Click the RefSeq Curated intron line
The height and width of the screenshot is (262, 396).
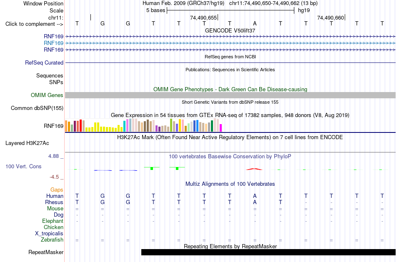(231, 62)
